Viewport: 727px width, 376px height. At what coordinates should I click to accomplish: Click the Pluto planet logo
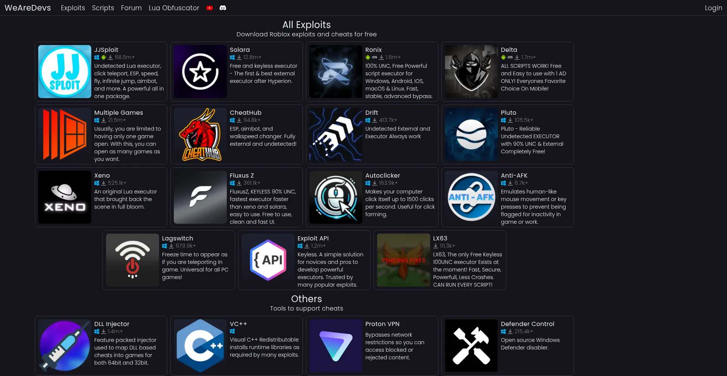click(471, 134)
